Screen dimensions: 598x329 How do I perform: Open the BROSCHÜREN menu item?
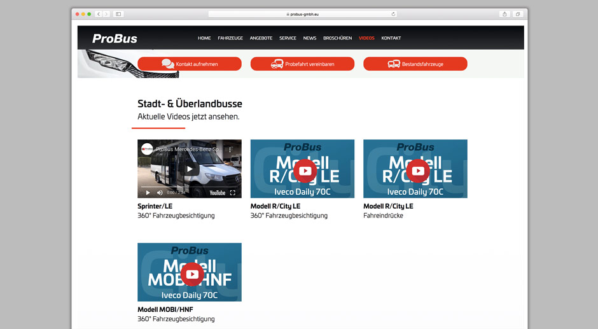[338, 38]
